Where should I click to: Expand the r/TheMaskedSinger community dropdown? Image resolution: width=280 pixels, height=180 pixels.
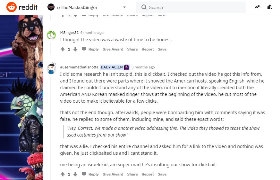click(124, 7)
